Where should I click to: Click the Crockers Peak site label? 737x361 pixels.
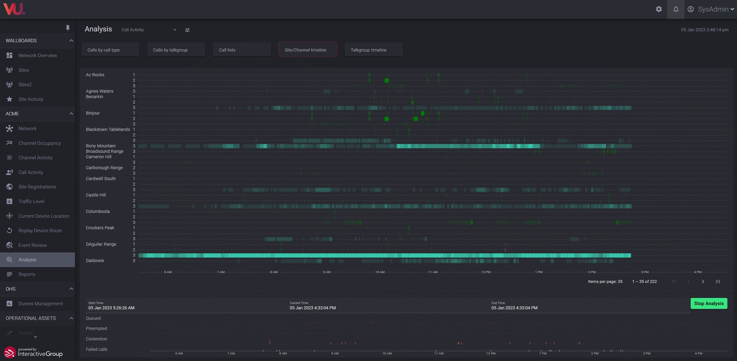(x=100, y=228)
